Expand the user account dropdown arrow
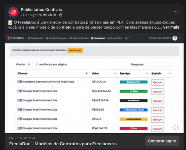 pyautogui.click(x=179, y=38)
